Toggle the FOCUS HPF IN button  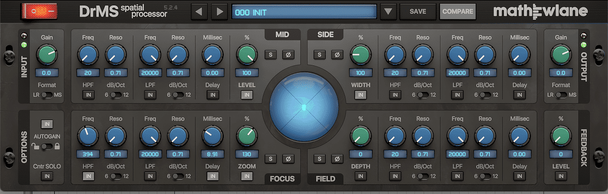coord(88,176)
